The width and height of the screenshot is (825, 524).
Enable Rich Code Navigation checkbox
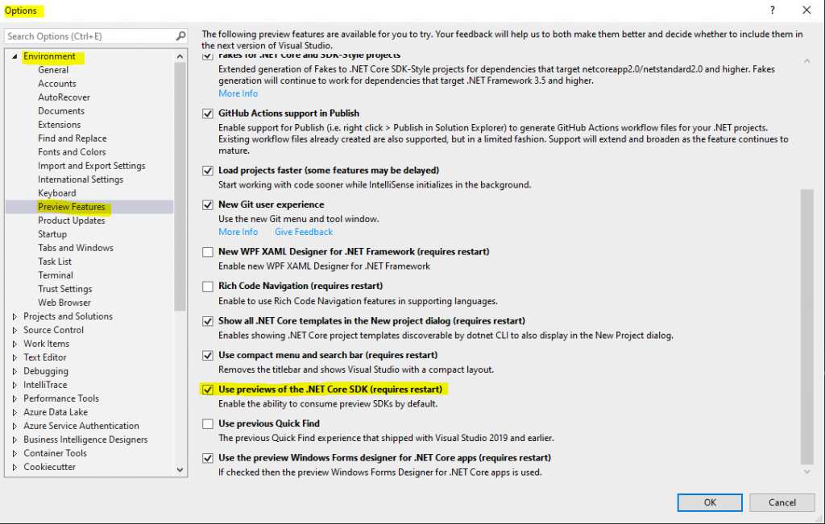click(x=208, y=287)
